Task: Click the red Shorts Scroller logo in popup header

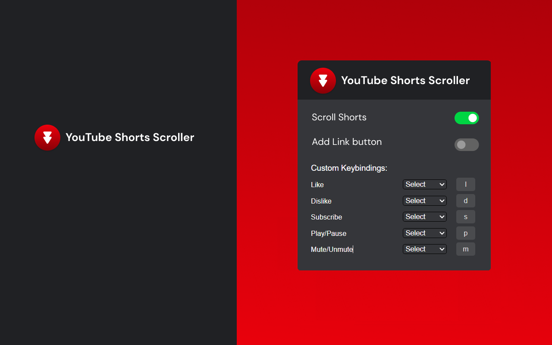Action: 323,81
